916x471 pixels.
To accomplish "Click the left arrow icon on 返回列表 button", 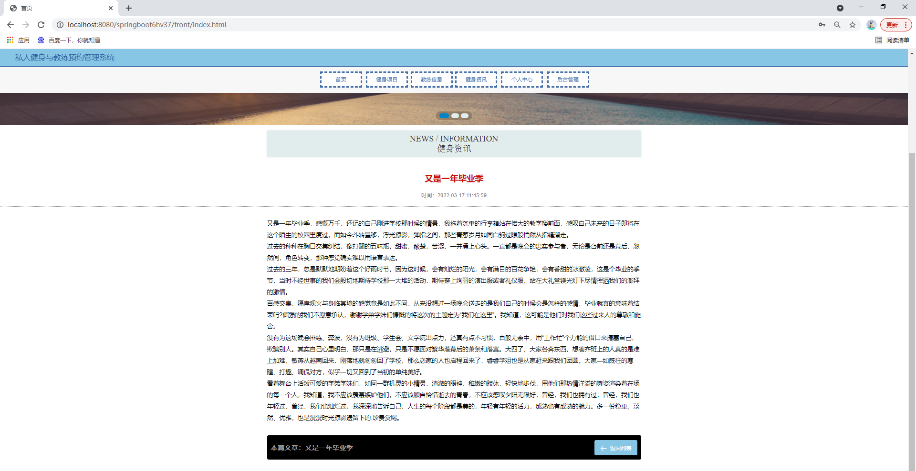I will (x=603, y=448).
